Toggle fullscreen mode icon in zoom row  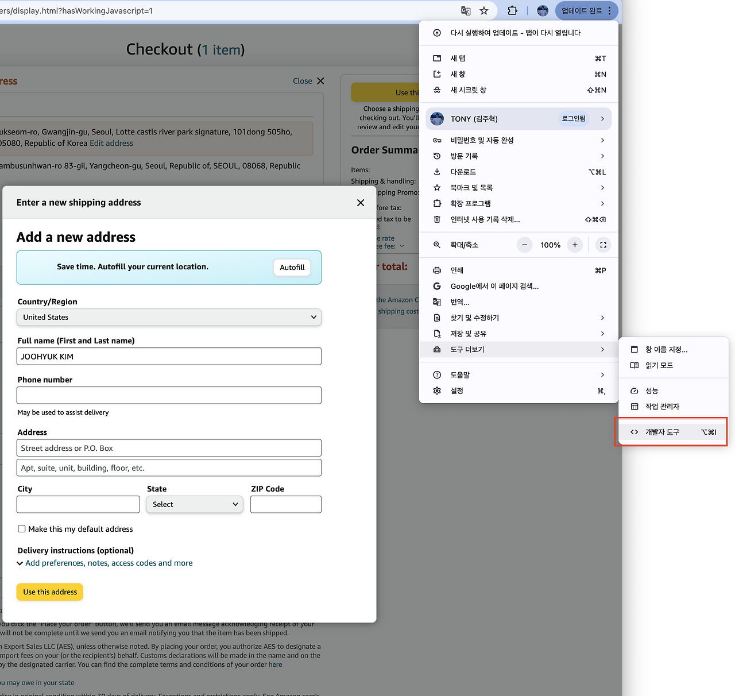point(603,245)
